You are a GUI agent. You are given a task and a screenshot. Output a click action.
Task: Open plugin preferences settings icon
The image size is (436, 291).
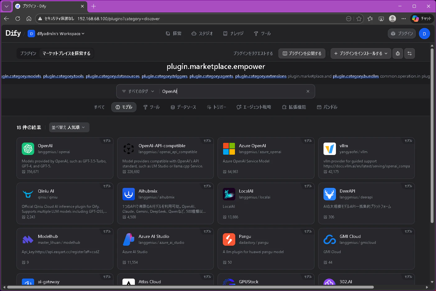(x=410, y=53)
